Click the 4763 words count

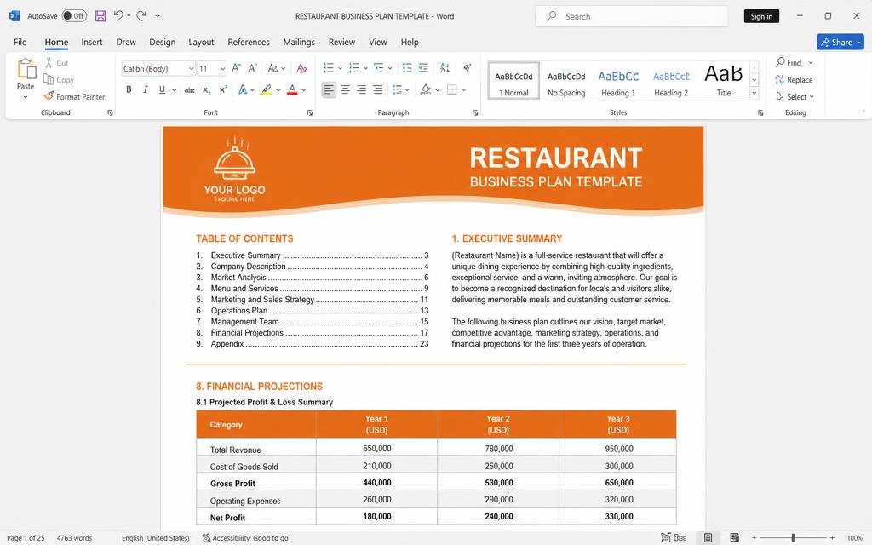tap(75, 538)
